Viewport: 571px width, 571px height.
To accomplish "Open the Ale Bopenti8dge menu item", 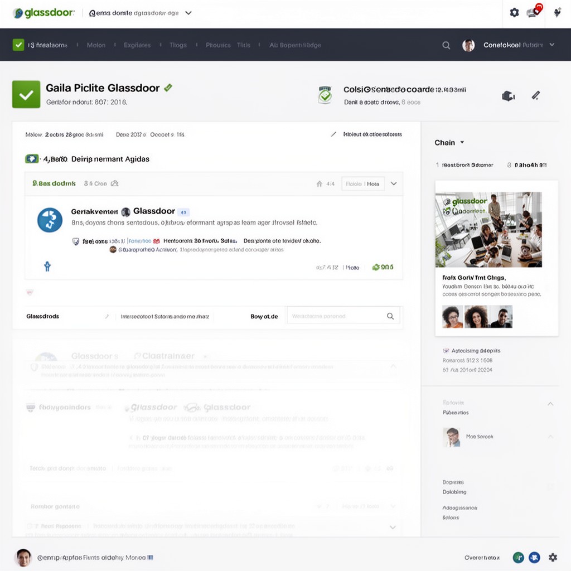I will pos(295,45).
